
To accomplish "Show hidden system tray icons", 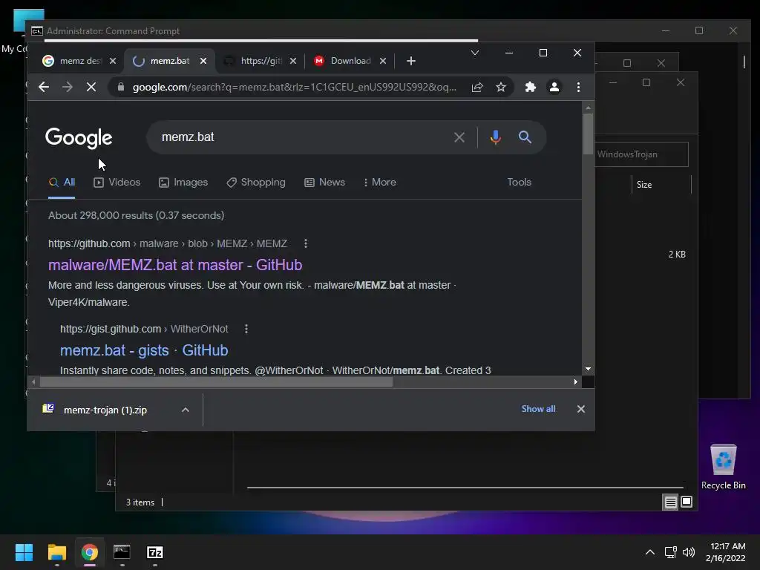I will pos(650,552).
